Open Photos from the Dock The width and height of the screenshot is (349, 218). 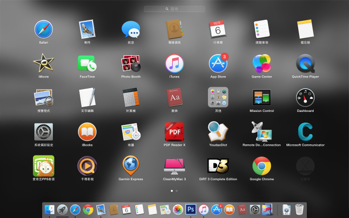click(x=178, y=210)
